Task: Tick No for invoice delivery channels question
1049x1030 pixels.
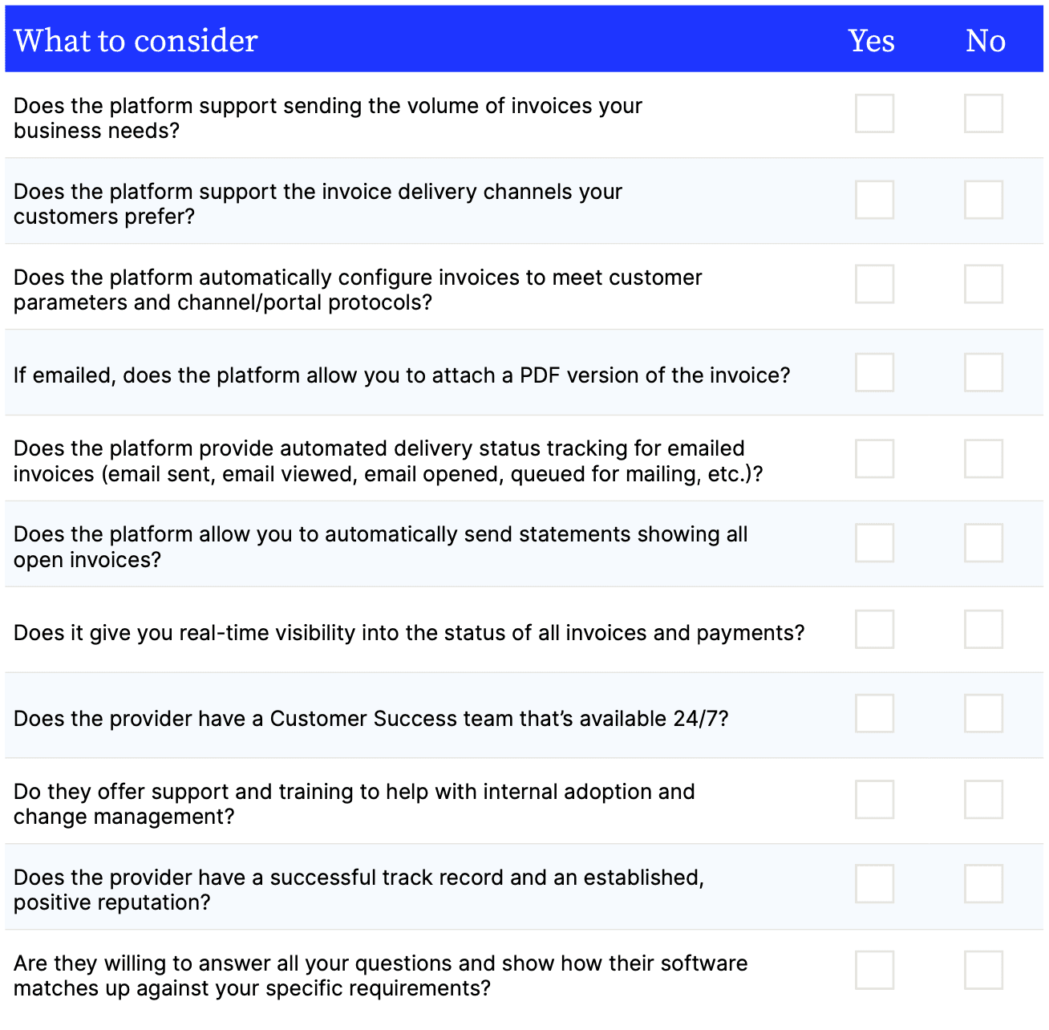Action: coord(983,199)
